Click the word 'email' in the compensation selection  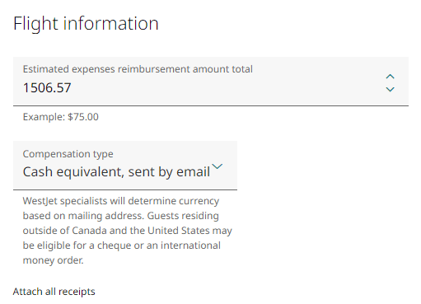tap(193, 172)
